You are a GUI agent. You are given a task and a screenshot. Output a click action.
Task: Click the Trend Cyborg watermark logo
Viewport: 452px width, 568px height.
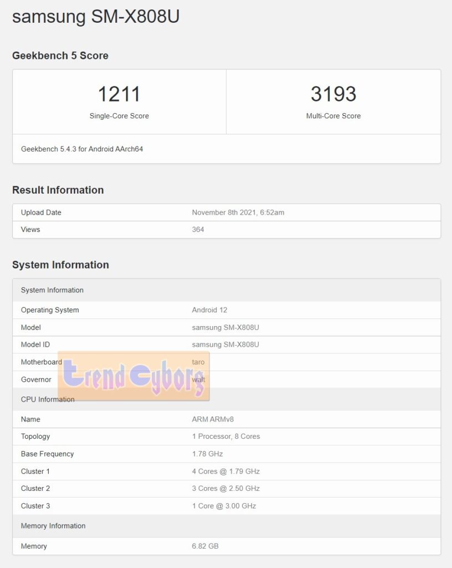click(x=133, y=376)
